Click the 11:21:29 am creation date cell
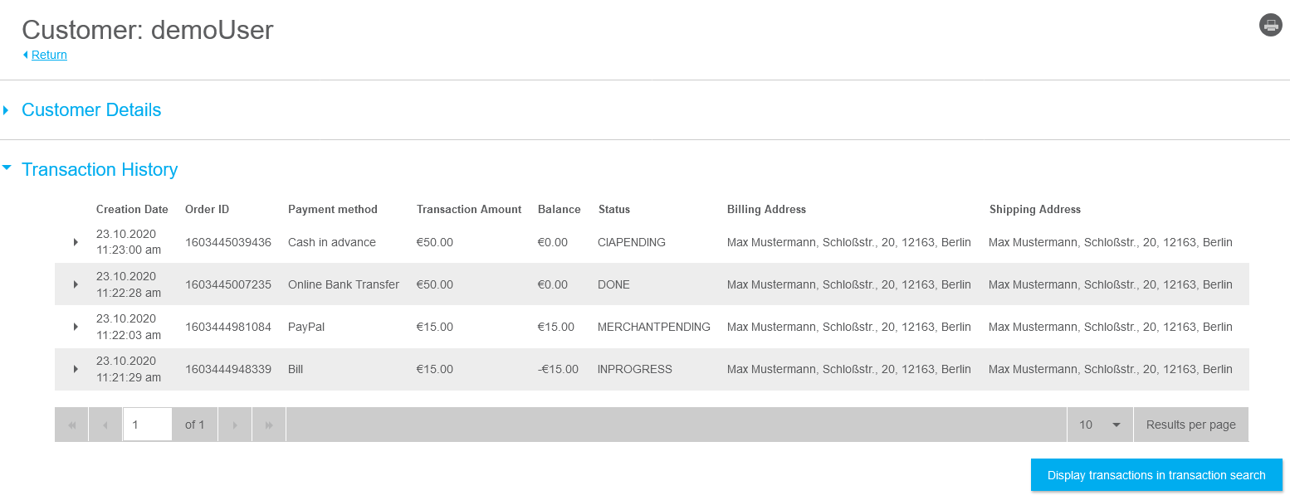The width and height of the screenshot is (1290, 500). click(129, 369)
